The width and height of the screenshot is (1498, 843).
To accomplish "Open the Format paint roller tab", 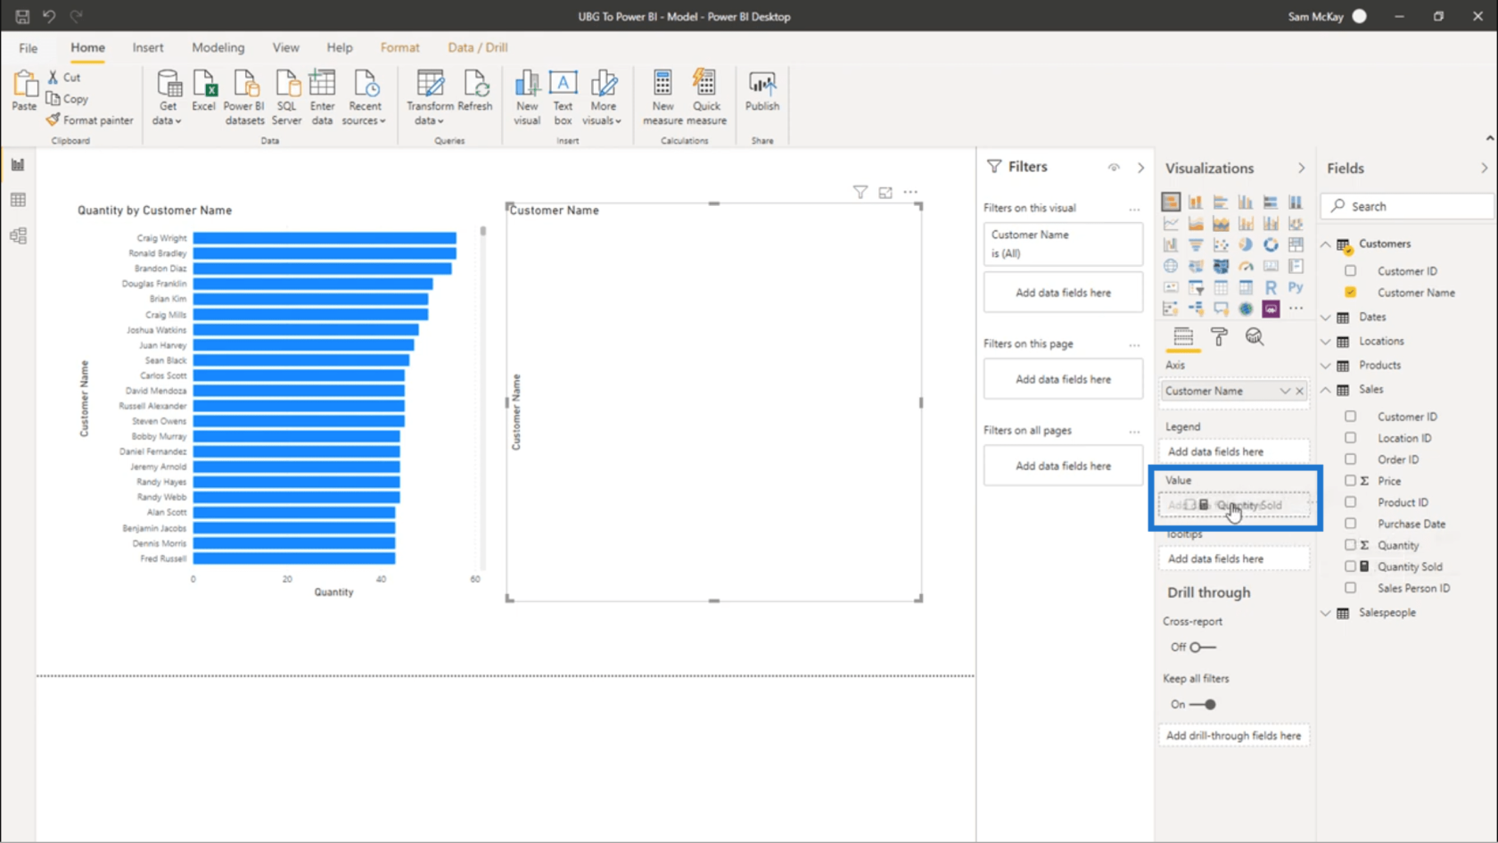I will 1219,336.
